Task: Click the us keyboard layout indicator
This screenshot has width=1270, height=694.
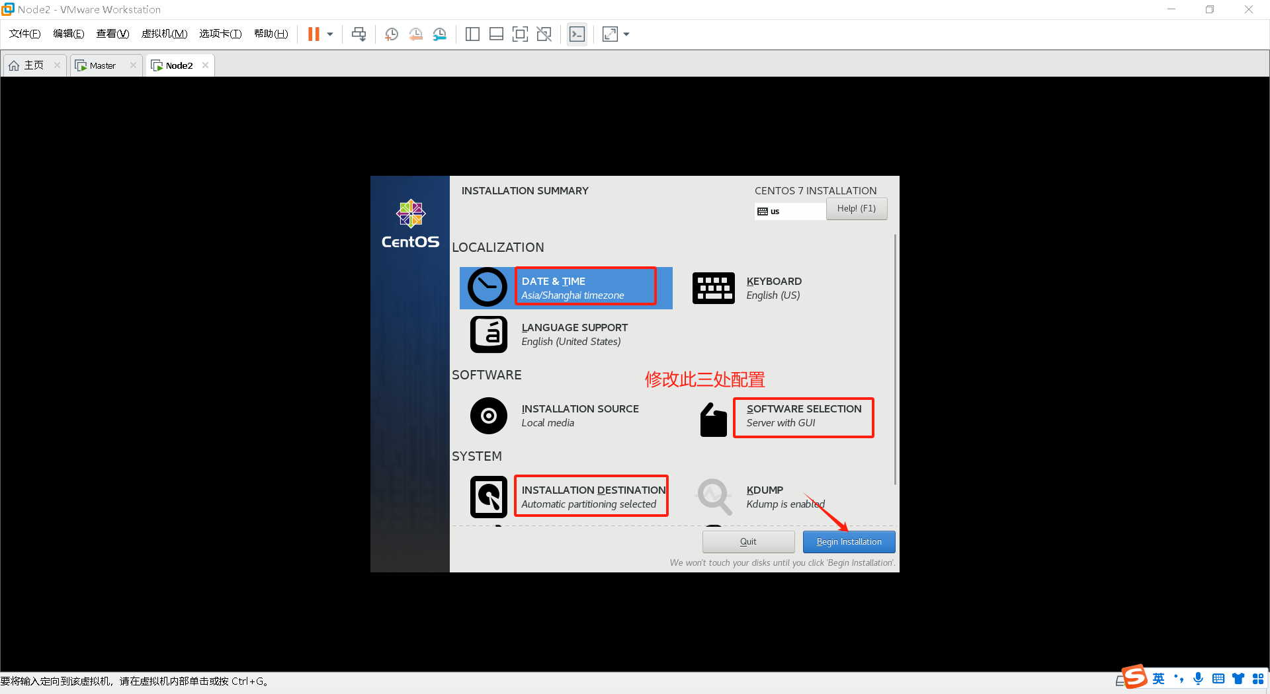Action: tap(790, 212)
